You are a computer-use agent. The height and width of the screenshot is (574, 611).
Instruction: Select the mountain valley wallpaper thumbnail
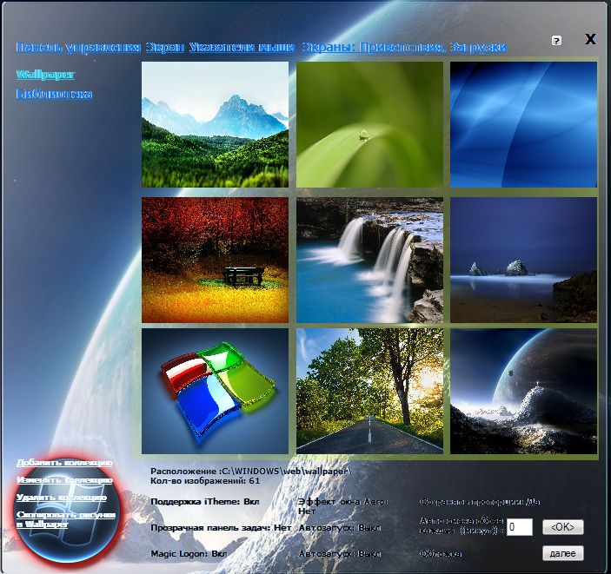coord(215,125)
